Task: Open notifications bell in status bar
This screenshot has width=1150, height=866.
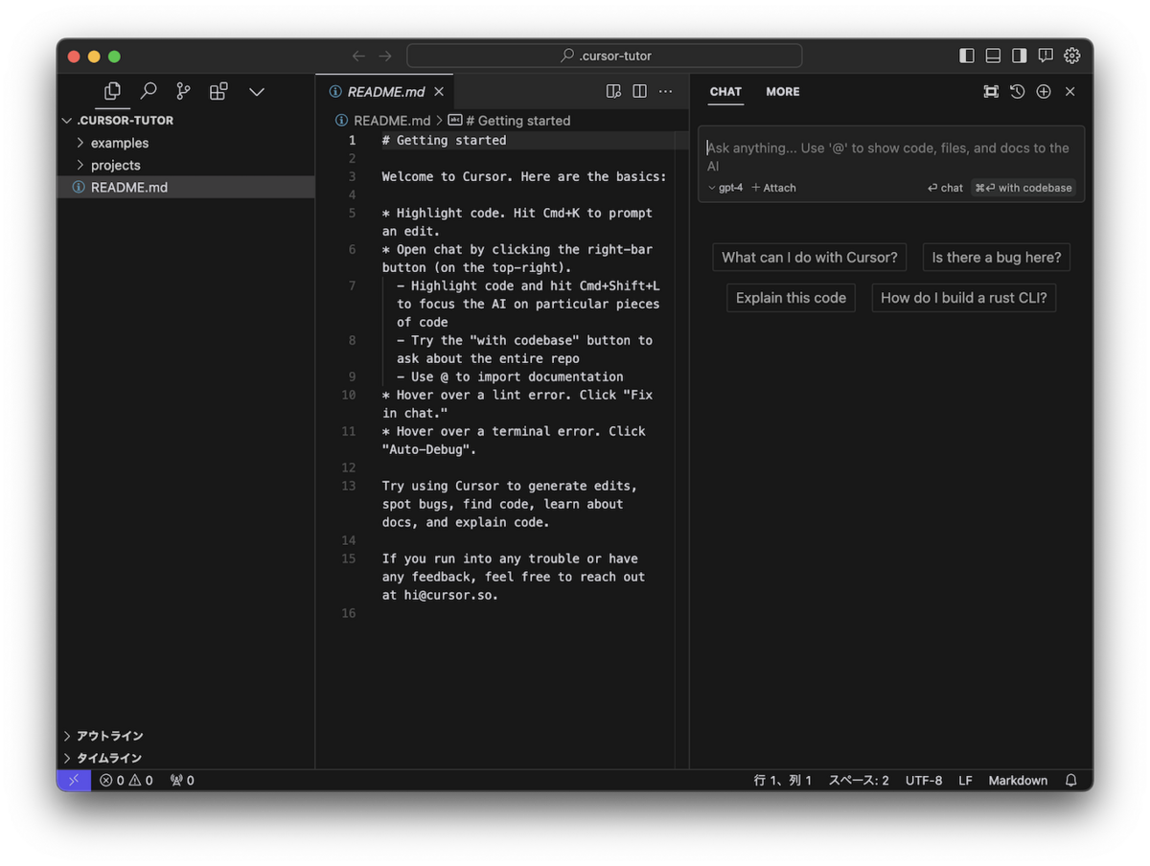Action: (x=1071, y=780)
